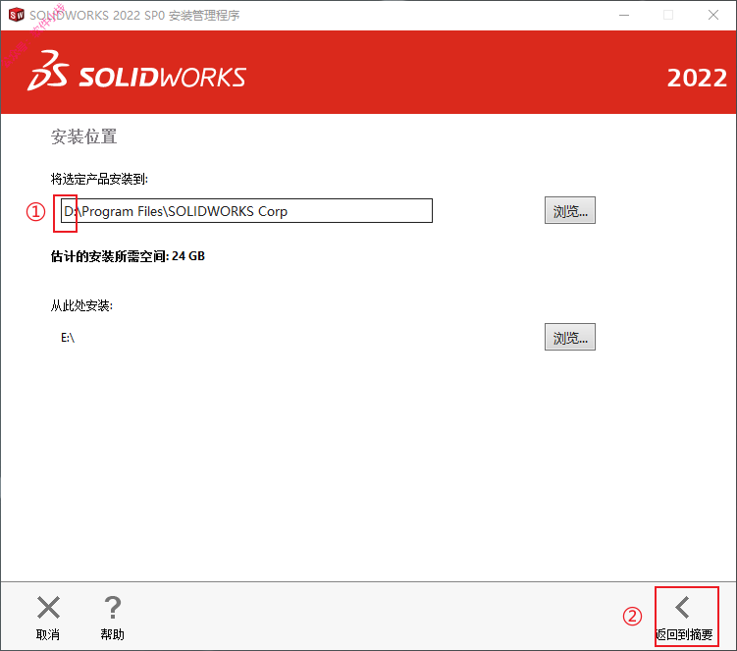Click the 安装位置 heading
The height and width of the screenshot is (651, 737).
click(84, 136)
